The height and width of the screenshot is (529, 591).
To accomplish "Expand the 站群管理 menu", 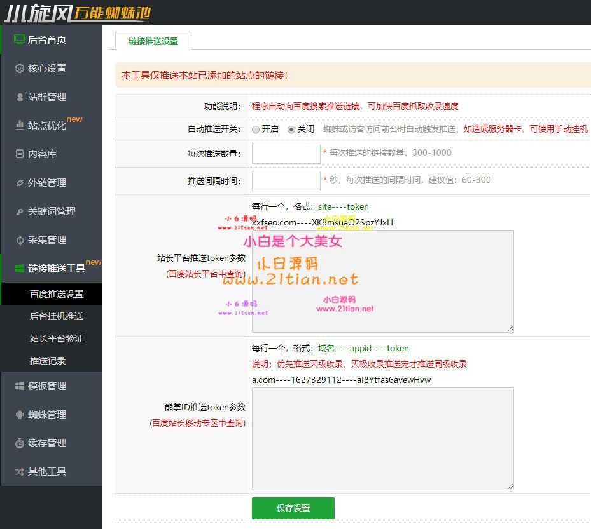I will coord(52,97).
